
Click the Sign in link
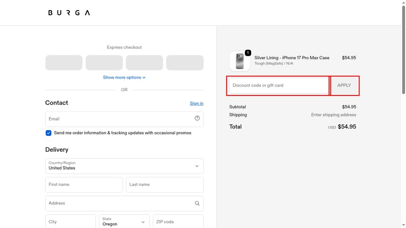(x=197, y=103)
